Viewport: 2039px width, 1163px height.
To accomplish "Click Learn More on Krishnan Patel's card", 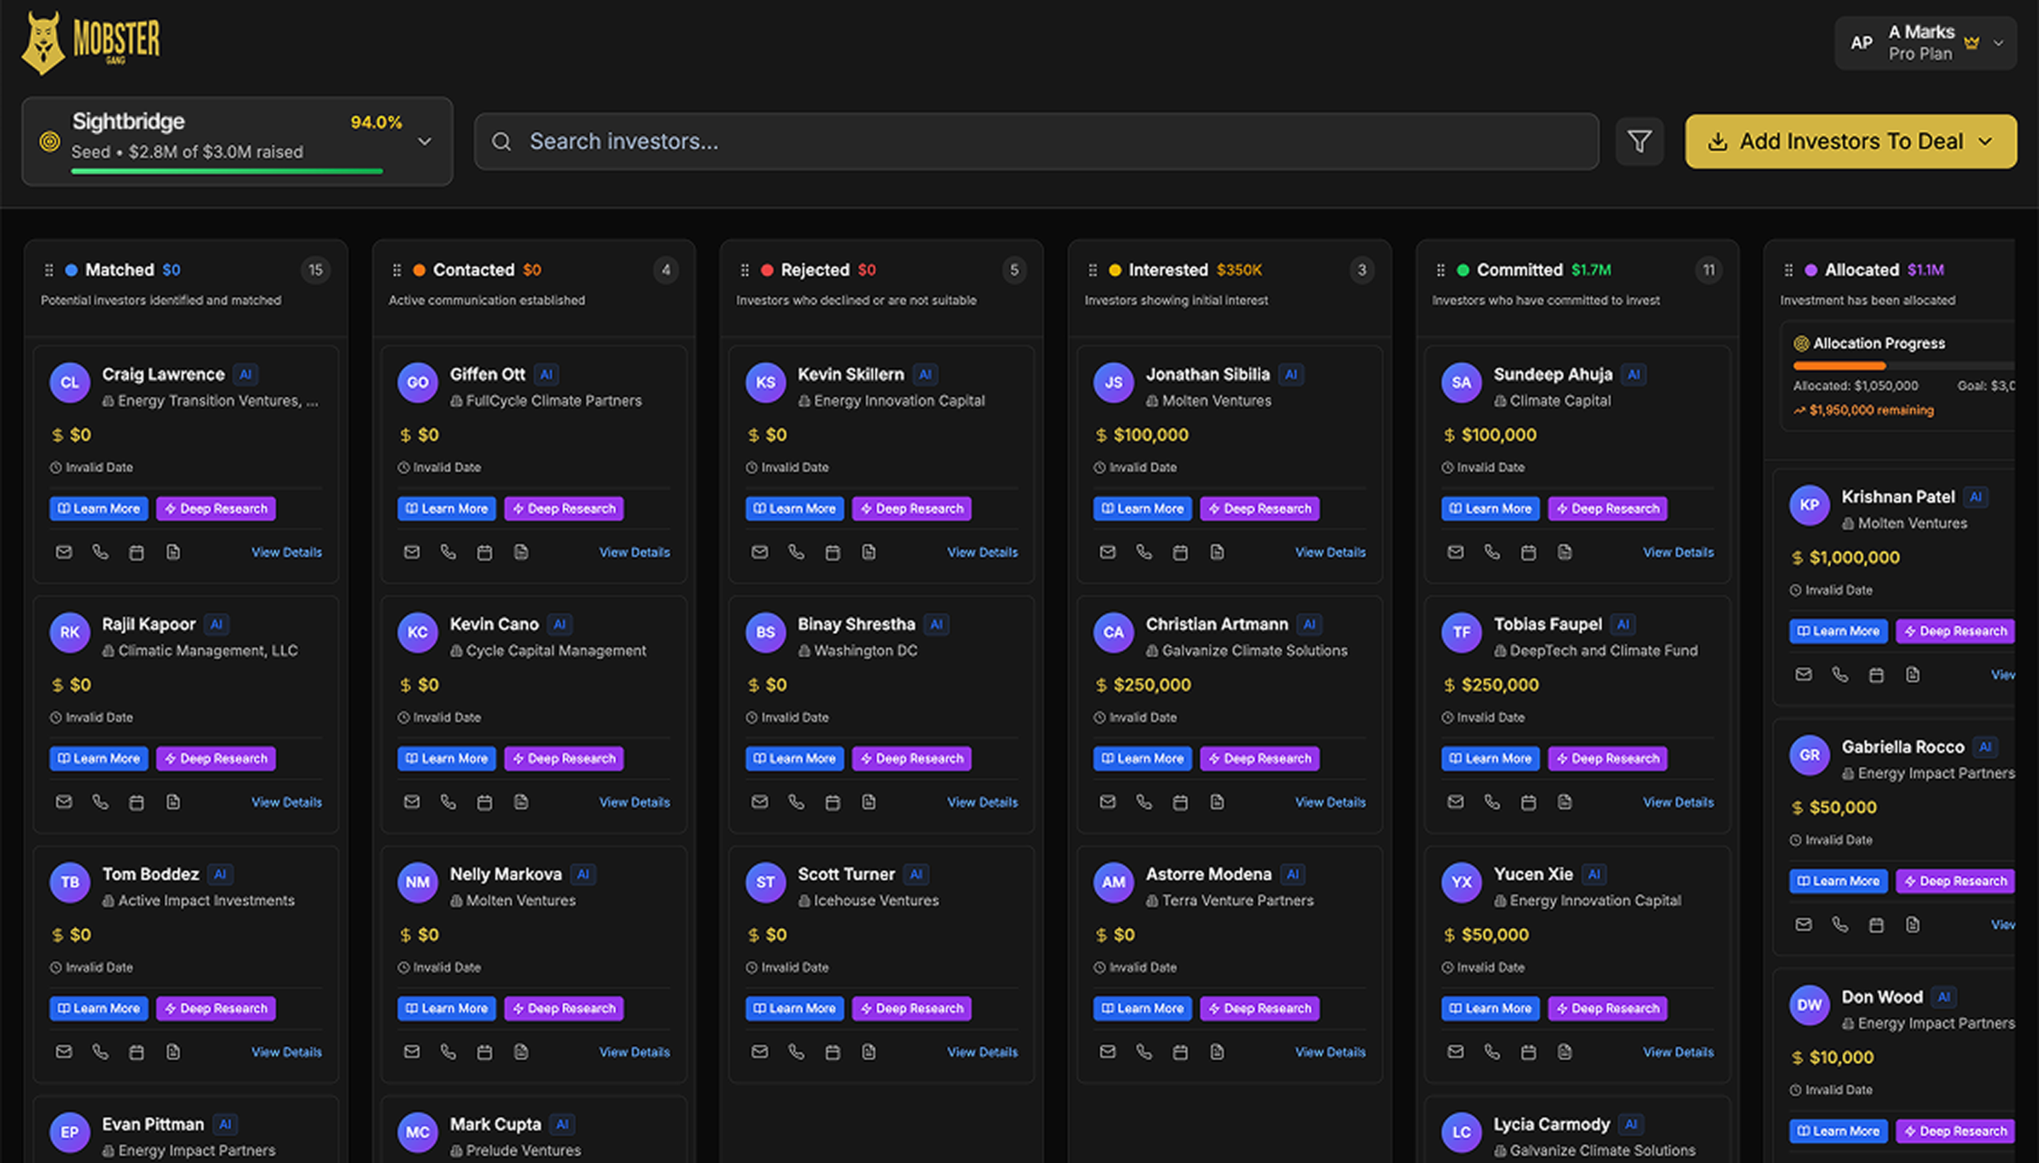I will coord(1839,631).
